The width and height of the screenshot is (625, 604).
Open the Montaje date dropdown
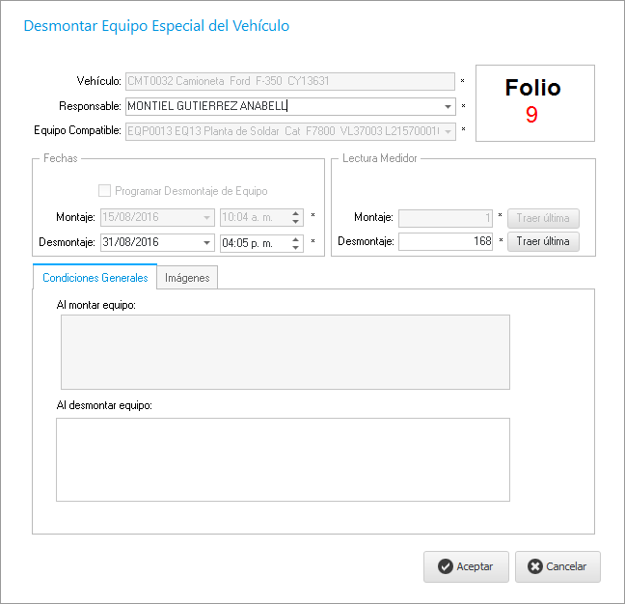click(207, 218)
